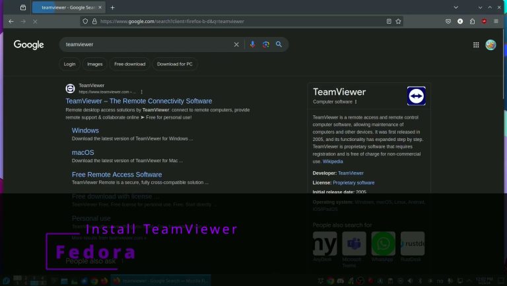The height and width of the screenshot is (286, 507).
Task: Start voice search with the microphone
Action: pyautogui.click(x=253, y=45)
